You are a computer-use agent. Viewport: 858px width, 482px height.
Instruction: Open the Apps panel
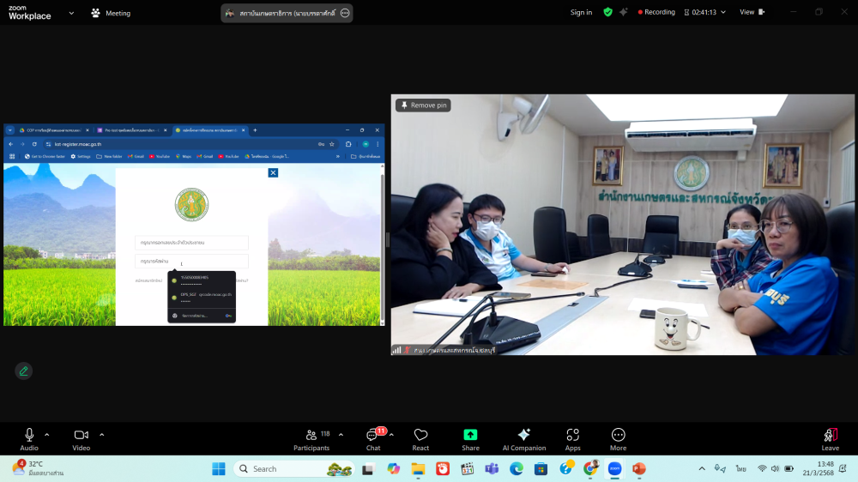572,436
